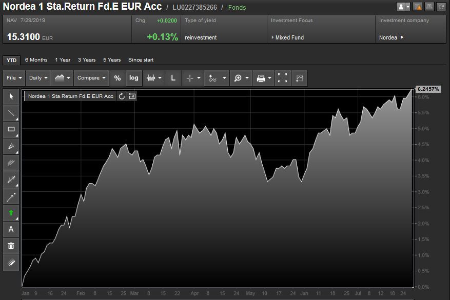Viewport: 450px width, 300px height.
Task: Open the Mixed Fund investment focus link
Action: [x=290, y=37]
